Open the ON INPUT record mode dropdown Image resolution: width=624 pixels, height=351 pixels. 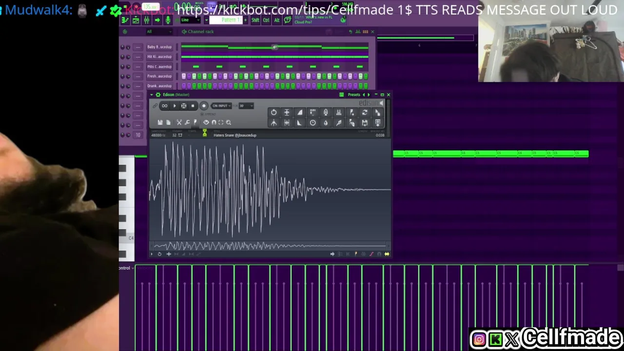pyautogui.click(x=222, y=106)
